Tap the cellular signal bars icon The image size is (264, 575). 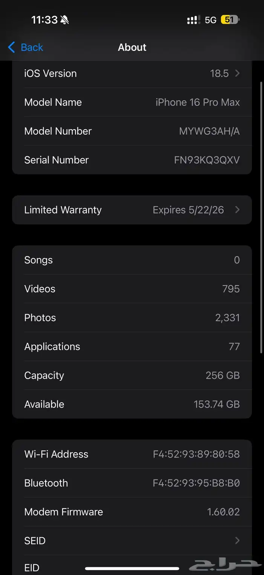click(x=193, y=20)
